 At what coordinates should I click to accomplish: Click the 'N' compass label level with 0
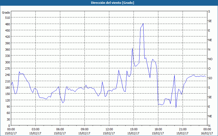coord(209,126)
